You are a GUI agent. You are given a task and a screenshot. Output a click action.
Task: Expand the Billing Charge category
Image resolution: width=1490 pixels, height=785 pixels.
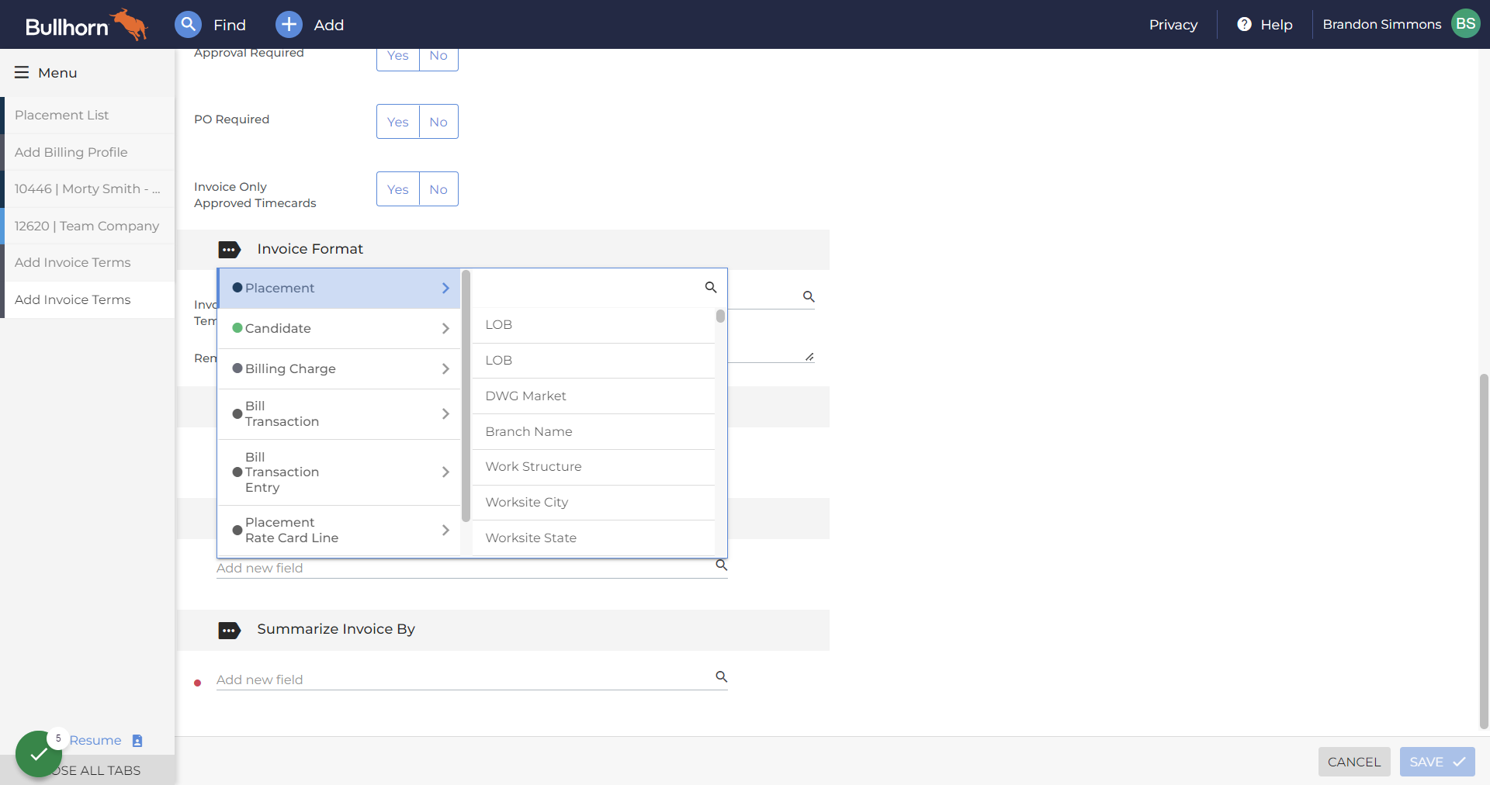point(339,369)
